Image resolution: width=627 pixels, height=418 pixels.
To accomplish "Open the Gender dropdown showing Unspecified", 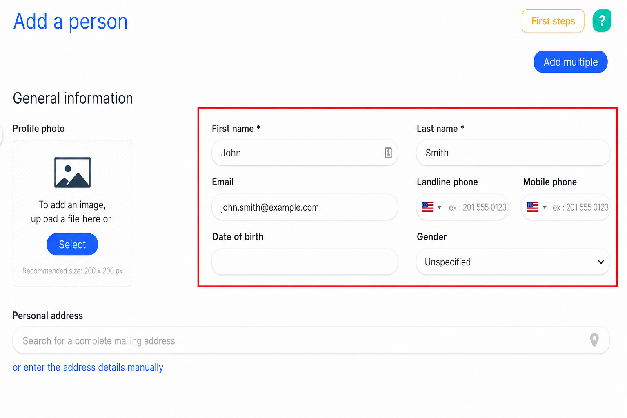I will tap(513, 262).
